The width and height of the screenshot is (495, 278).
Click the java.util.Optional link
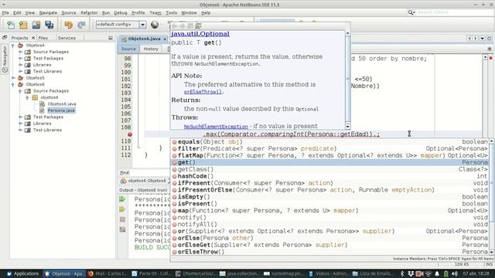pos(200,34)
